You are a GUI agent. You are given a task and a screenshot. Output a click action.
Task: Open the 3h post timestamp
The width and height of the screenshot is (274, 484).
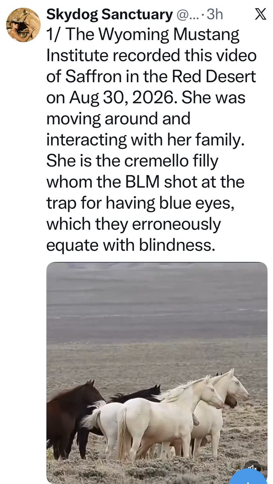click(214, 15)
